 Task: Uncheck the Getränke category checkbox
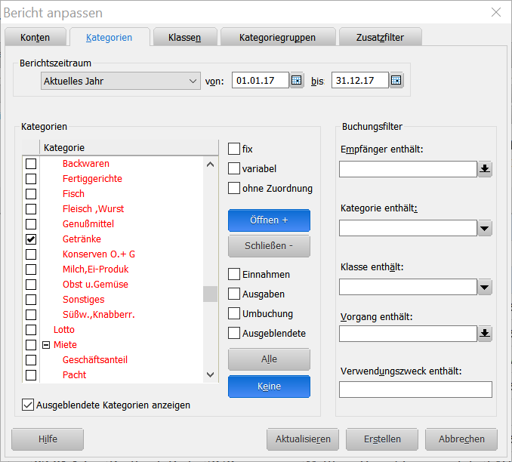31,239
